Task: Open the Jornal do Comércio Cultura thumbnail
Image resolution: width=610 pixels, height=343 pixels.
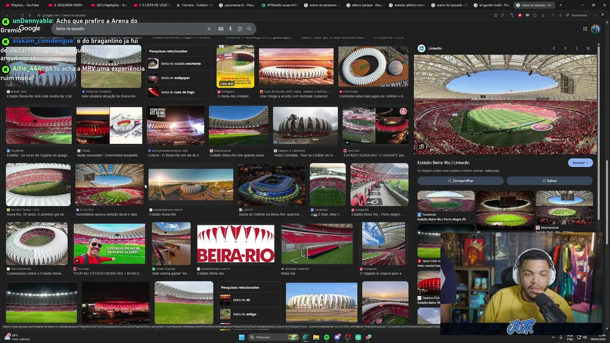Action: pos(175,126)
